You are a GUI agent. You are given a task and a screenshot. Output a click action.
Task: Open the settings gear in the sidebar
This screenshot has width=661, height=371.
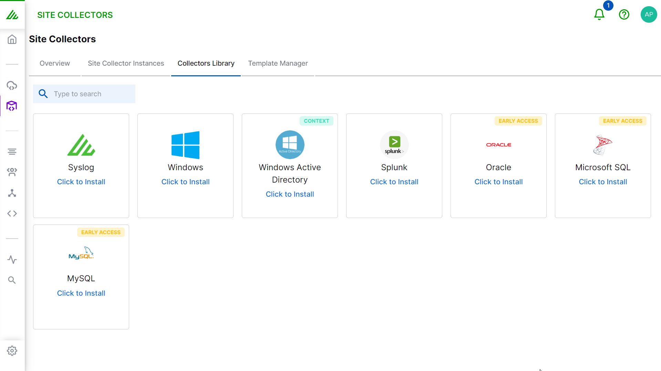(12, 351)
